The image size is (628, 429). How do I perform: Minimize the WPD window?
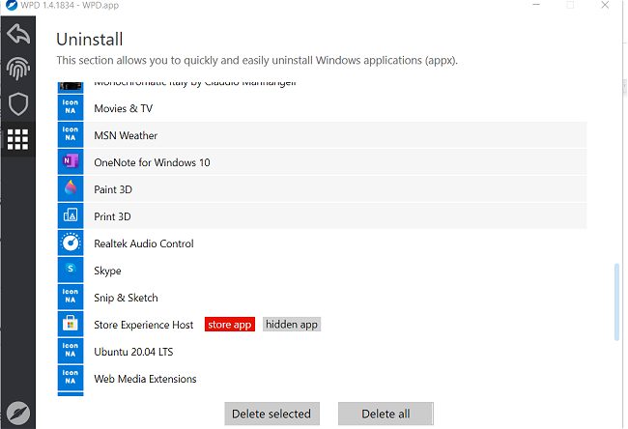536,5
